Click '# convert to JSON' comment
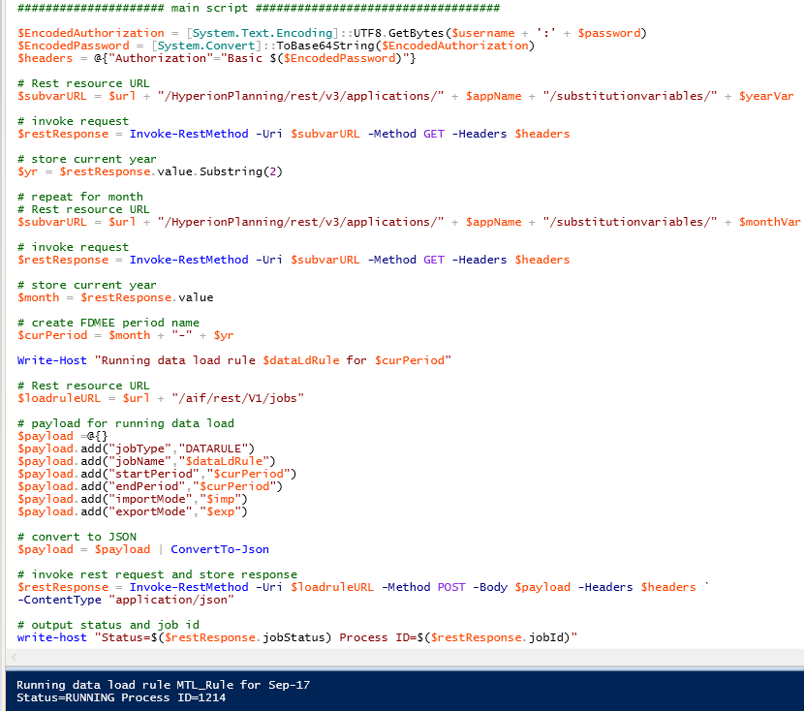Image resolution: width=804 pixels, height=711 pixels. [77, 538]
